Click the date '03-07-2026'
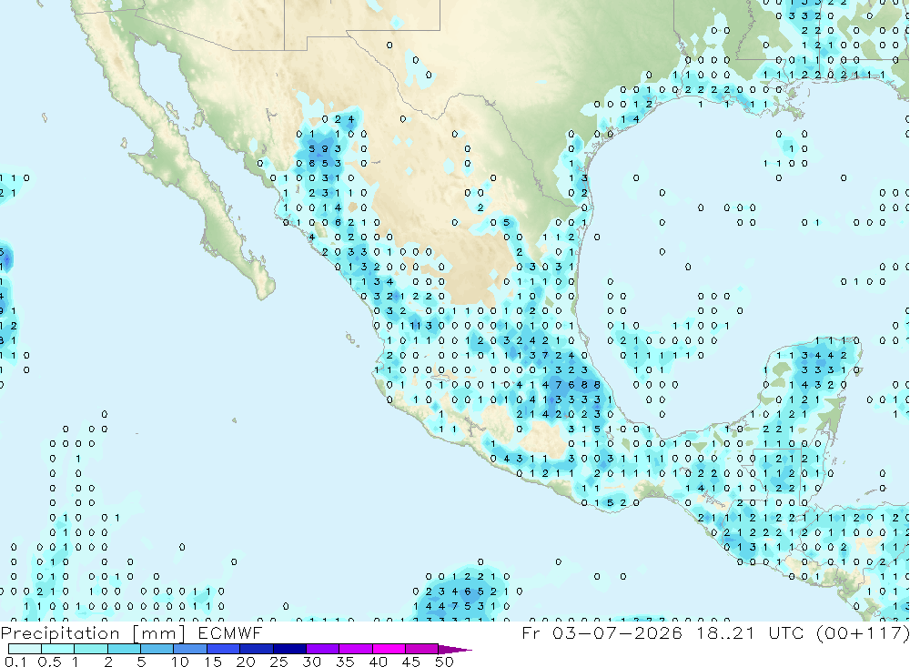Viewport: 910px width, 667px height. 617,632
